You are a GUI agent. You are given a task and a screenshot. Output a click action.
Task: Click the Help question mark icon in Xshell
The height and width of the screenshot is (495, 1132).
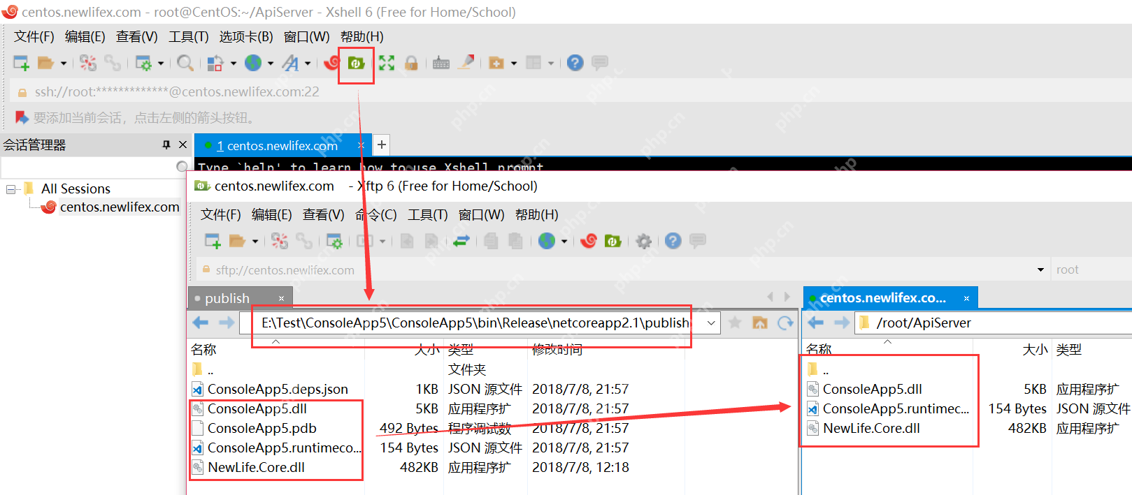click(575, 63)
